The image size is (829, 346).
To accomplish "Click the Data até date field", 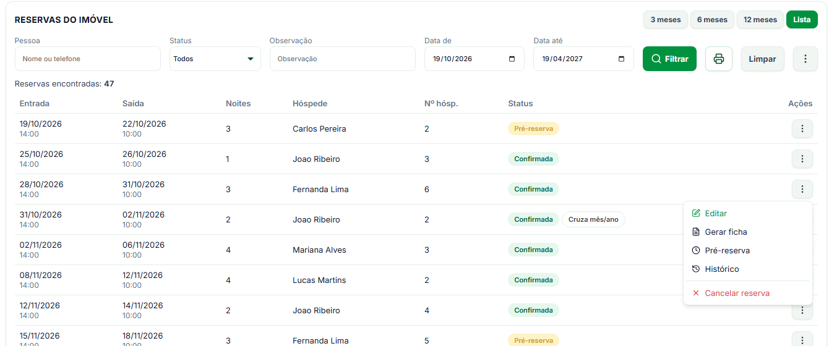I will click(583, 59).
